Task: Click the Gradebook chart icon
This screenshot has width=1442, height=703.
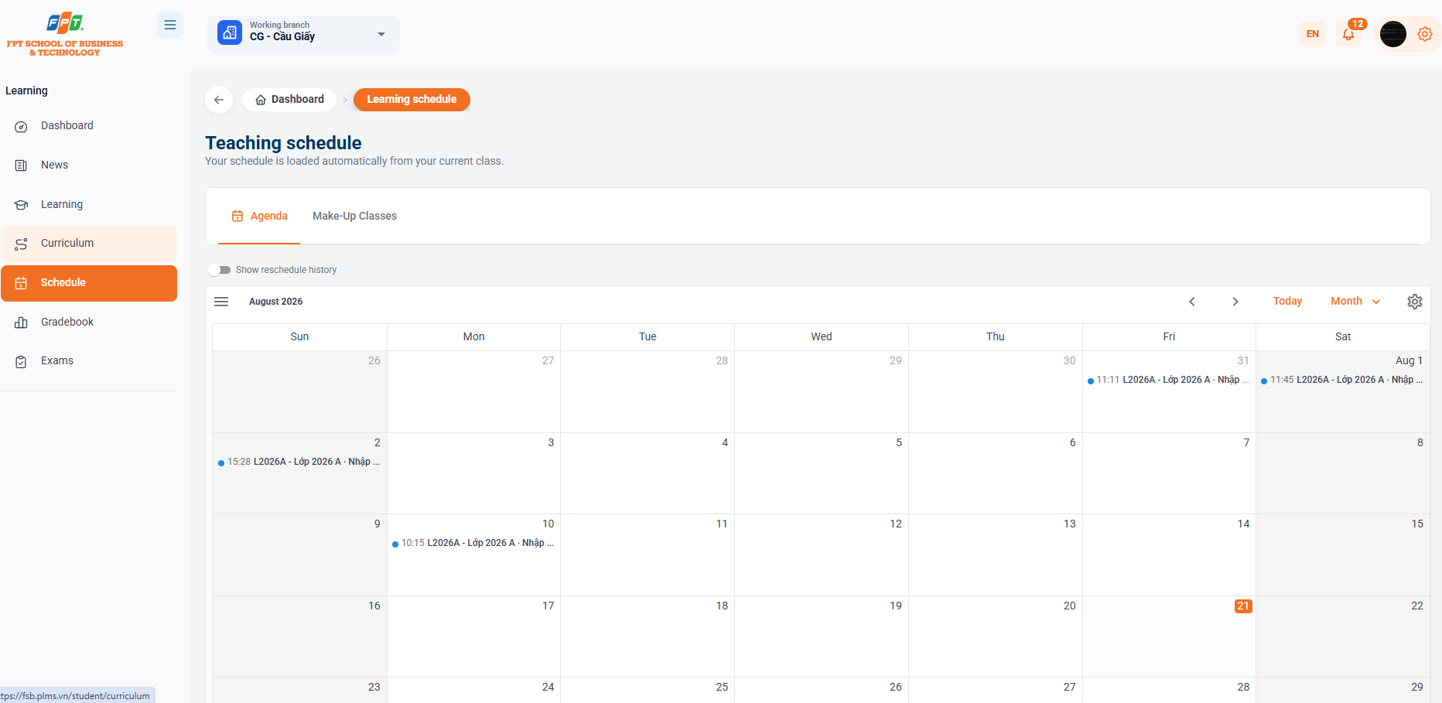Action: coord(21,322)
